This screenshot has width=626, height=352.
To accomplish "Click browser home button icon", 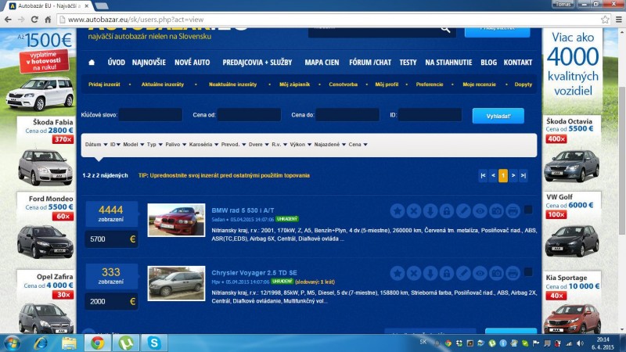I will pos(48,19).
